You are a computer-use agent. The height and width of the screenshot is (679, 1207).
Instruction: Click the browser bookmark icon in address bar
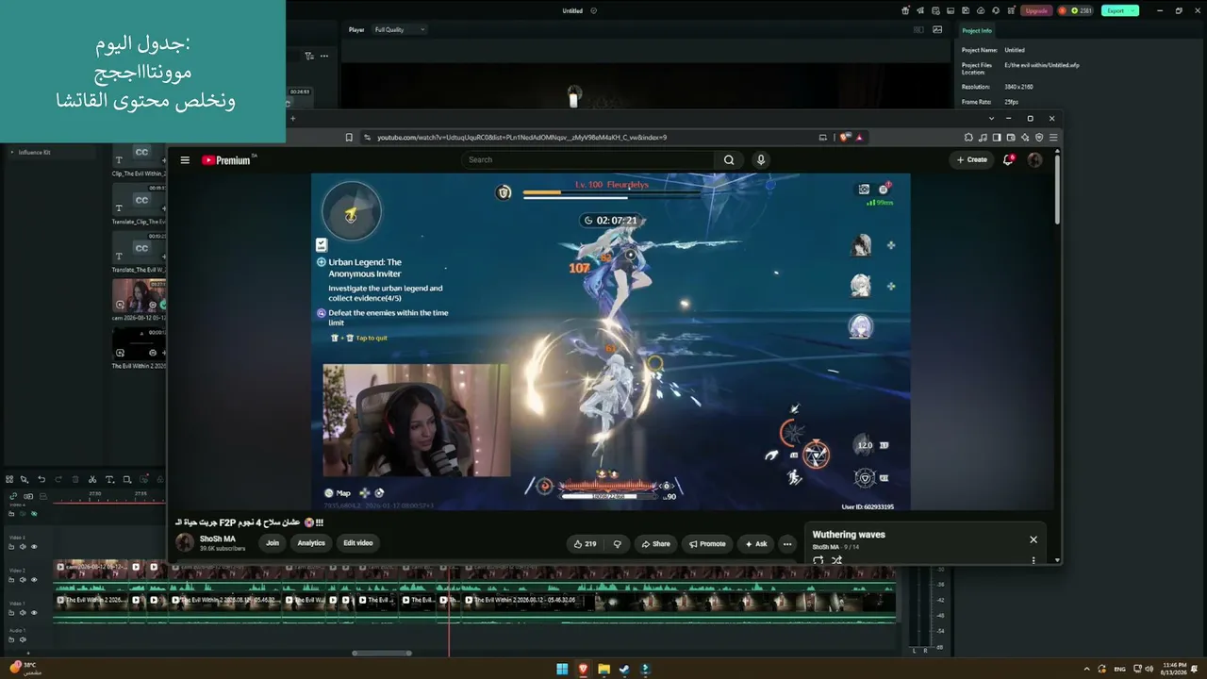click(349, 138)
